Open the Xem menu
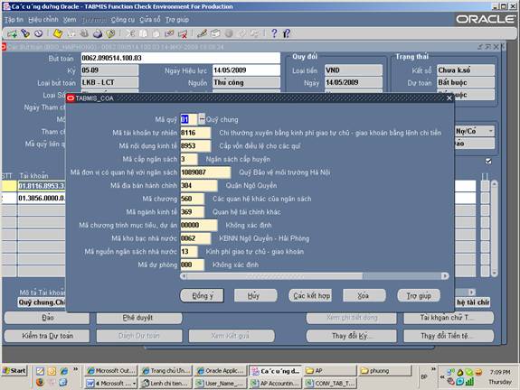The image size is (520, 390). (x=70, y=20)
